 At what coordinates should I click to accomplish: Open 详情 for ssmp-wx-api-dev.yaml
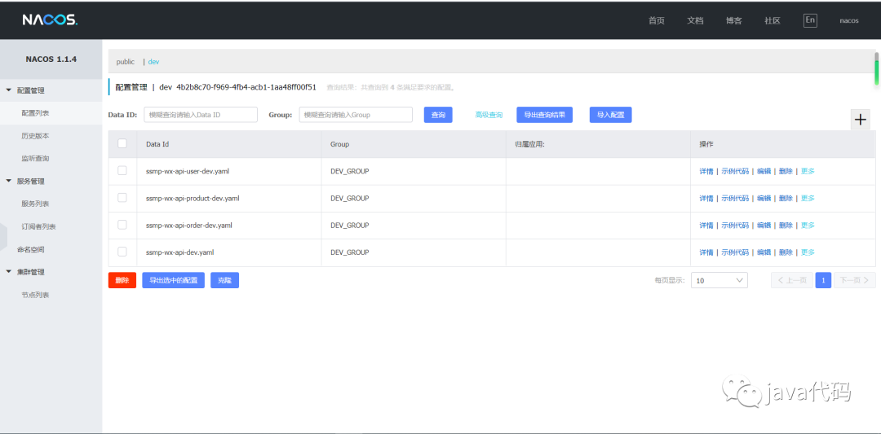click(x=706, y=253)
